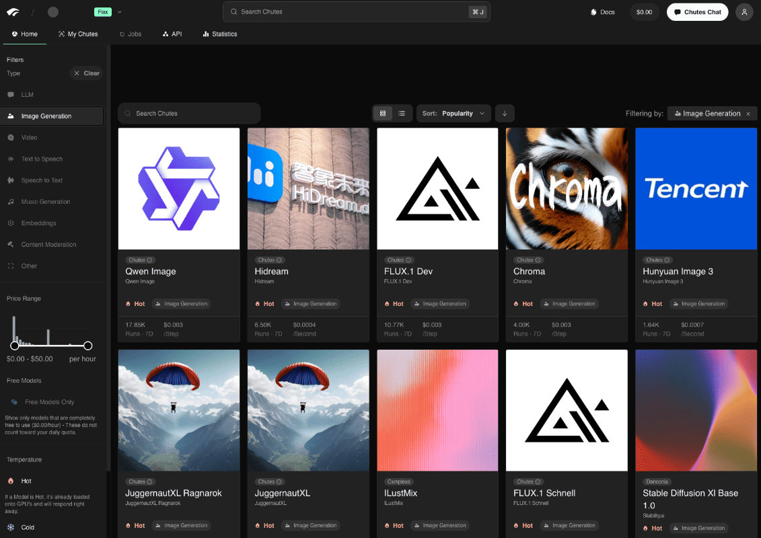Select the Text to Speech filter
Viewport: 761px width, 538px height.
tap(42, 159)
